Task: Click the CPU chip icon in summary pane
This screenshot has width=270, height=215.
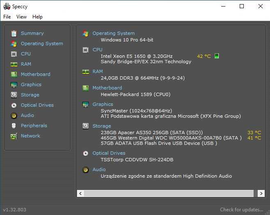Action: click(x=85, y=50)
